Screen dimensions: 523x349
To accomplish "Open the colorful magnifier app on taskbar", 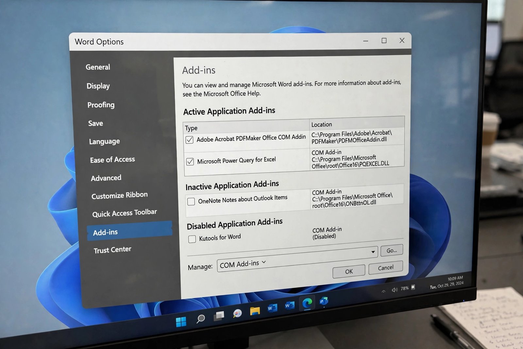I will click(x=237, y=313).
